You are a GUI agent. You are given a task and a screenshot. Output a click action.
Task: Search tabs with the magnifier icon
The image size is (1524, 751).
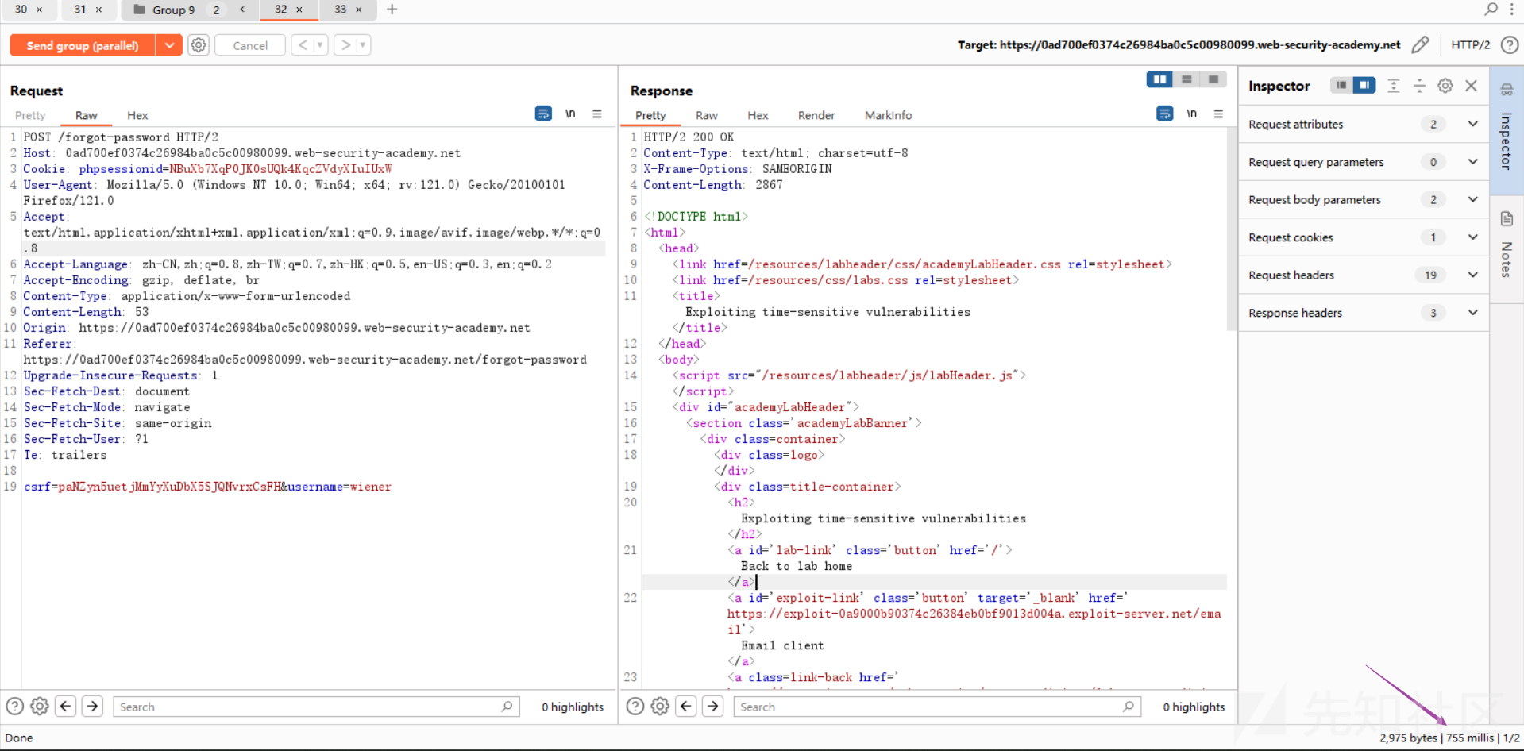pos(1491,9)
